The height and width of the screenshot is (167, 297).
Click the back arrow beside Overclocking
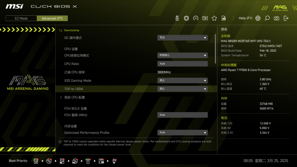[x=60, y=30]
